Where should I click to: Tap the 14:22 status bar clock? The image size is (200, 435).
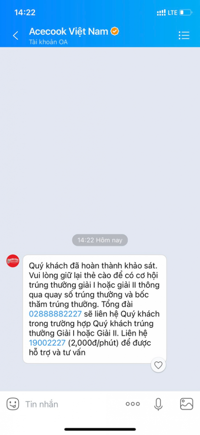coord(25,12)
